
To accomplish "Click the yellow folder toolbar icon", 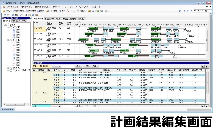I will click(x=89, y=11).
